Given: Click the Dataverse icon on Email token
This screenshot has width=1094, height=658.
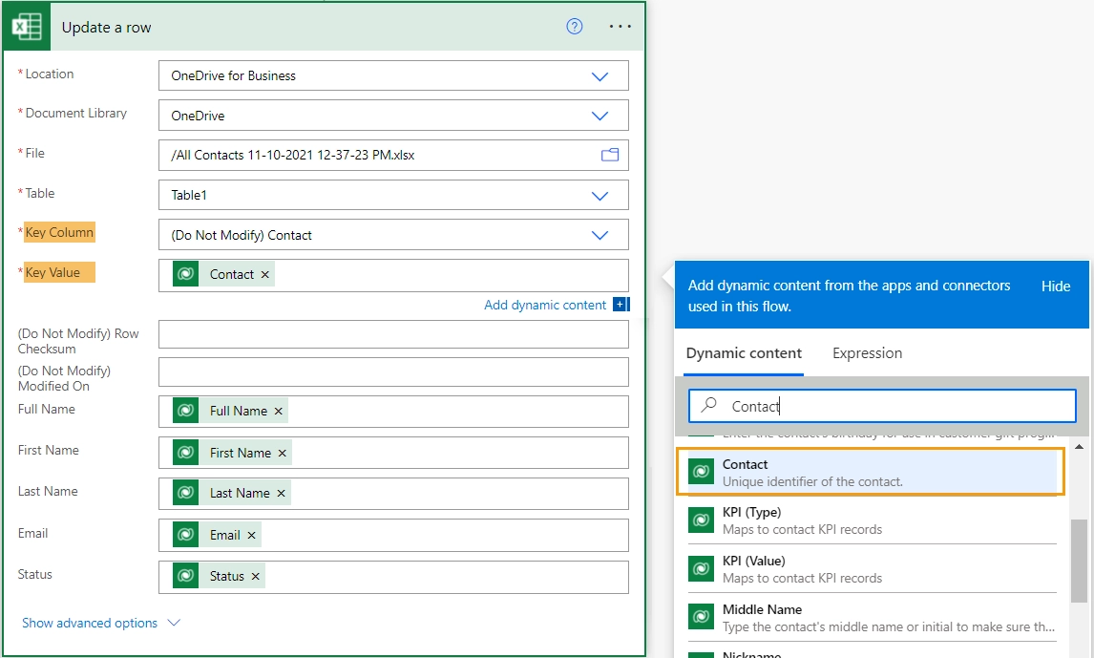Looking at the screenshot, I should [x=185, y=535].
